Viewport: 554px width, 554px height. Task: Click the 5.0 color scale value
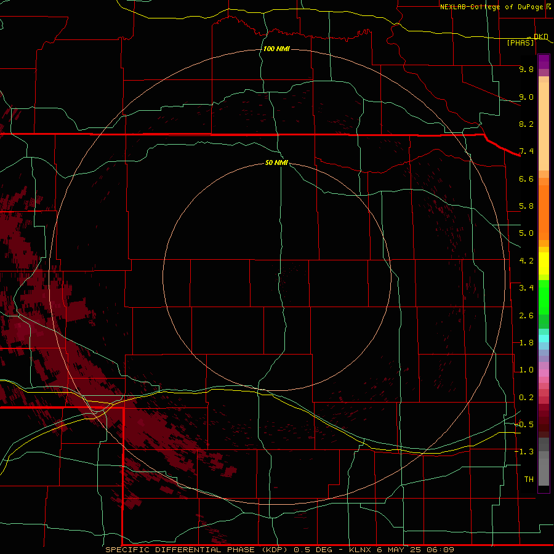526,233
